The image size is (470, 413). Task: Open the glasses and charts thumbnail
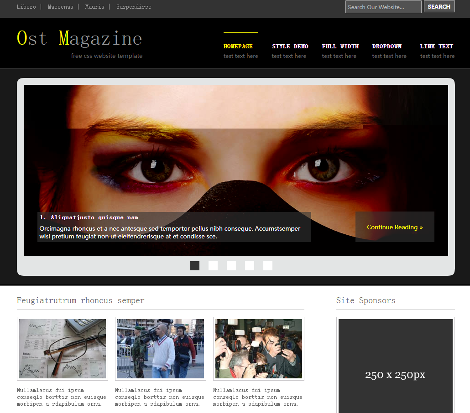point(63,349)
